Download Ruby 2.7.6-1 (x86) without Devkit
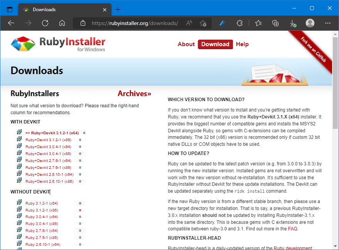The image size is (339, 250). [x=42, y=237]
